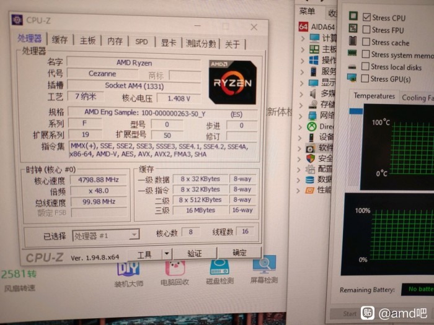The image size is (434, 325).
Task: Select the Database icon in AIDA64 tree
Action: click(x=310, y=180)
